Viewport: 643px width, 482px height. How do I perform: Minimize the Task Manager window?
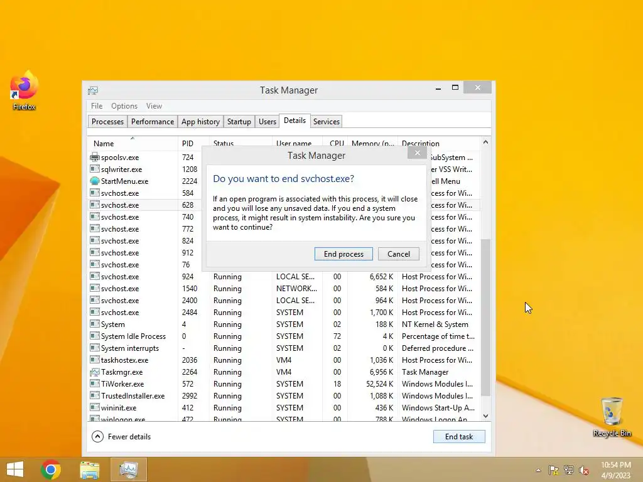pos(438,88)
